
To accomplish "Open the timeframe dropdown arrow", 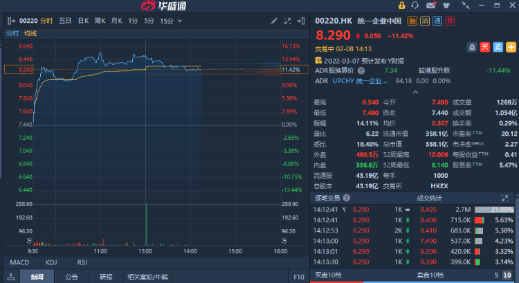I will [x=180, y=21].
